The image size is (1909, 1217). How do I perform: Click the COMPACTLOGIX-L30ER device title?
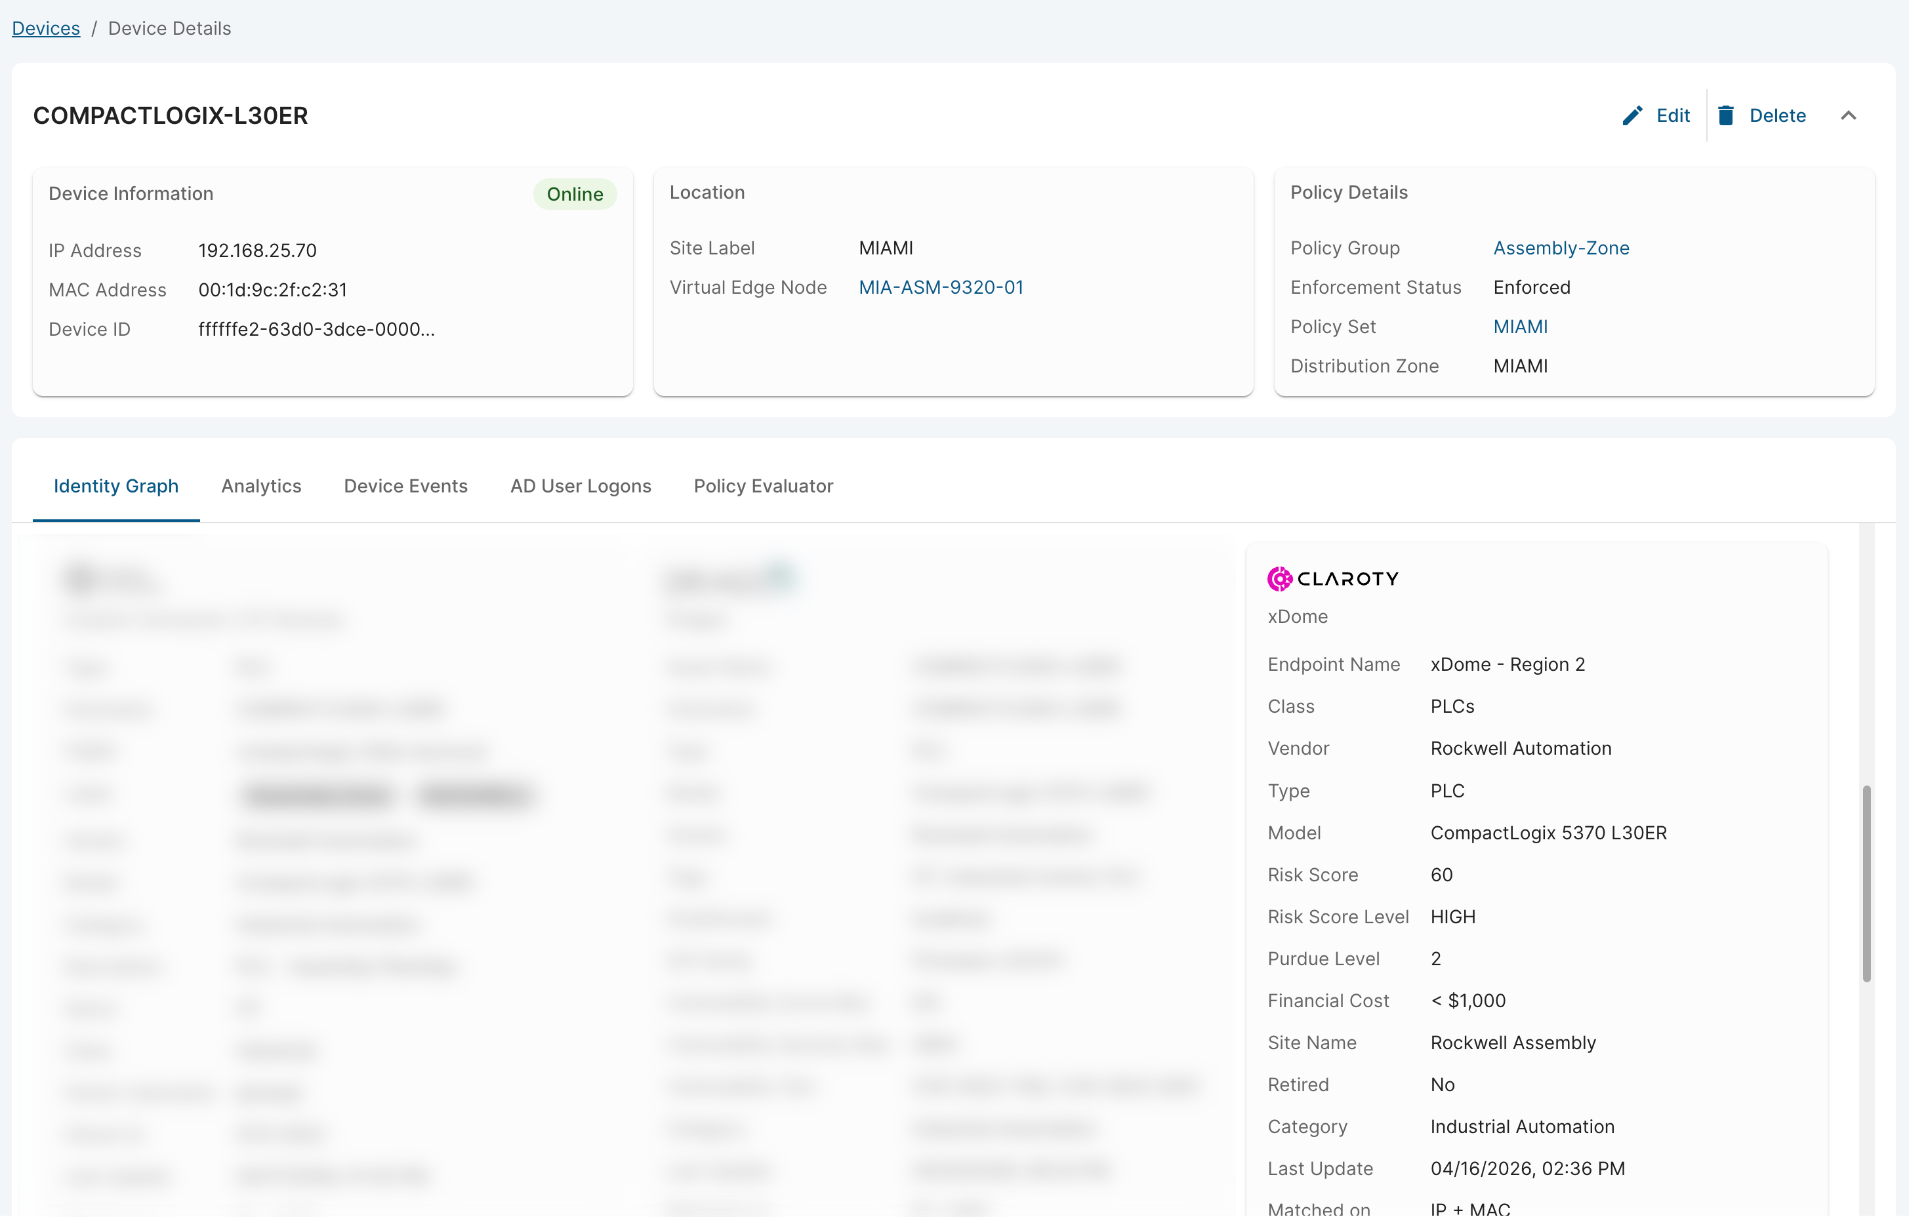[x=171, y=115]
